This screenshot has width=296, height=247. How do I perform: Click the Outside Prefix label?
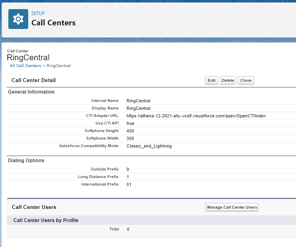click(x=104, y=169)
